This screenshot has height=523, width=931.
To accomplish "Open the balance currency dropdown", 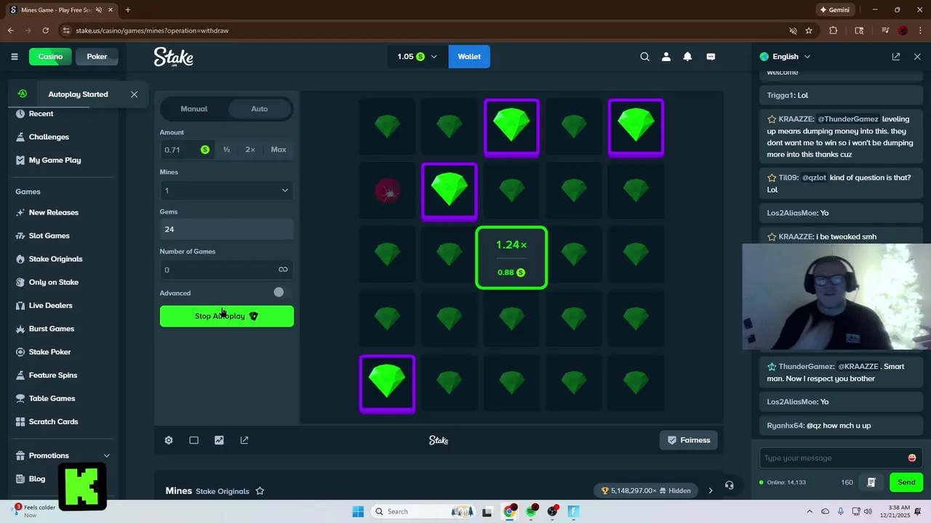I will [417, 57].
